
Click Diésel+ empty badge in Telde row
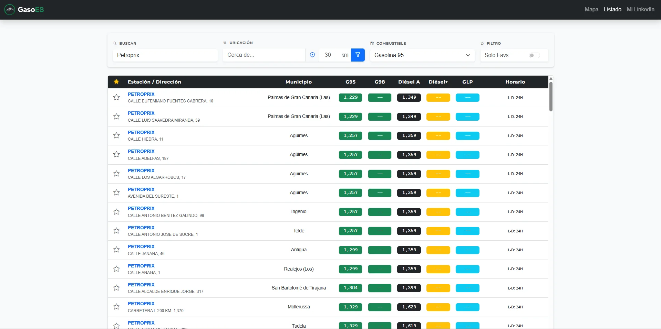click(438, 231)
